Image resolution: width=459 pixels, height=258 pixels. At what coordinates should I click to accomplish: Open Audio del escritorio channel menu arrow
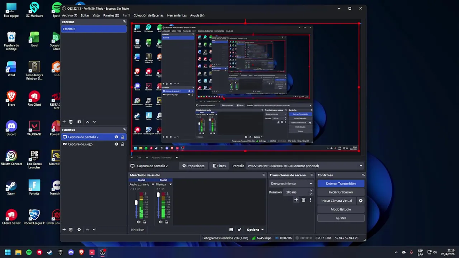153,185
